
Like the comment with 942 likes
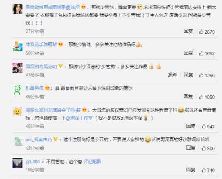204,126
